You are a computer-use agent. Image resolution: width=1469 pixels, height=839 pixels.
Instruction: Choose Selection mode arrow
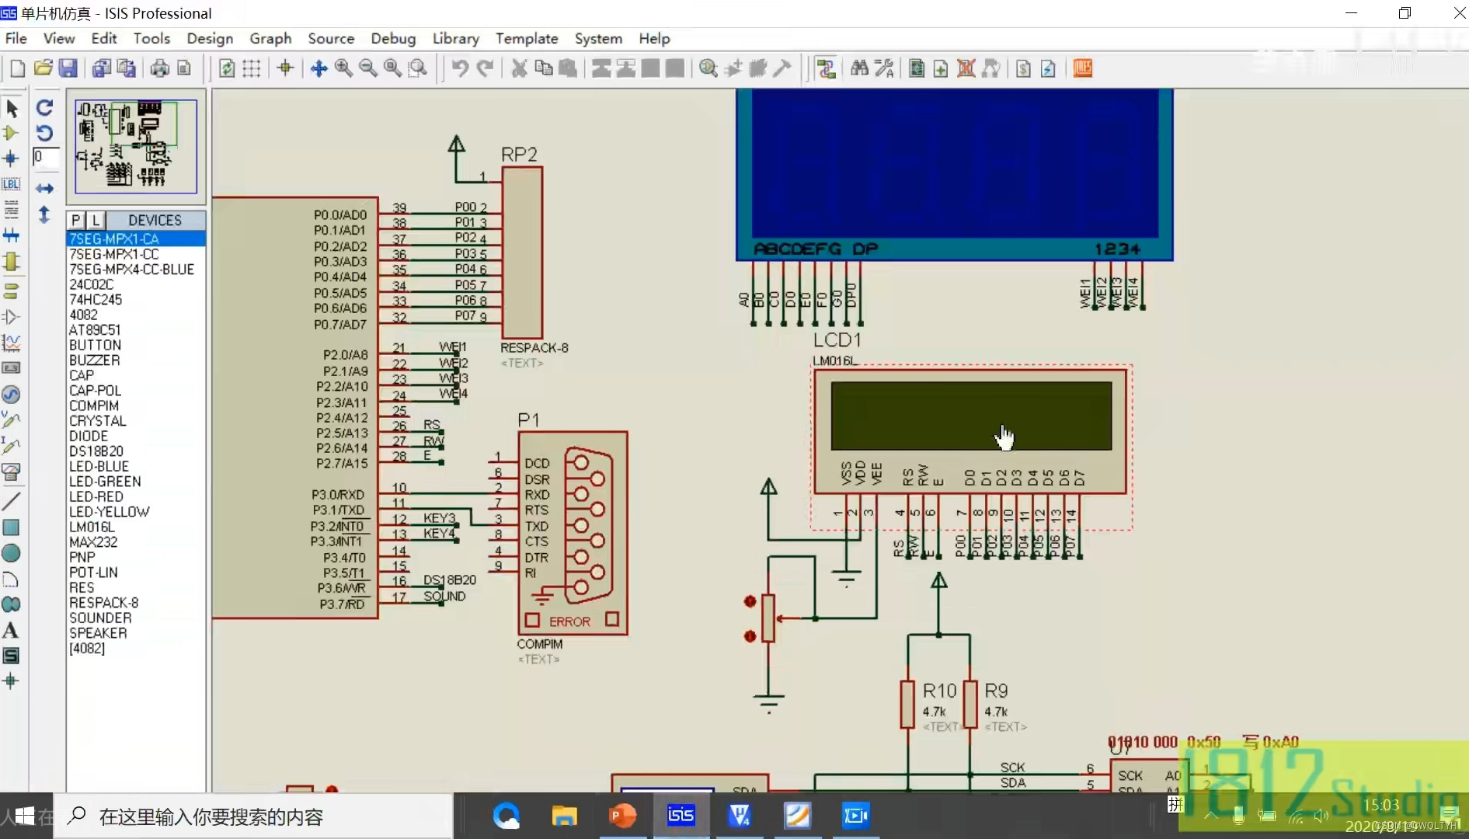tap(12, 108)
